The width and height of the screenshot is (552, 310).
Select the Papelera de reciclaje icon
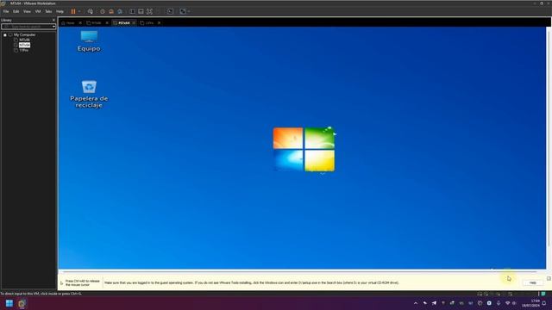[x=89, y=94]
